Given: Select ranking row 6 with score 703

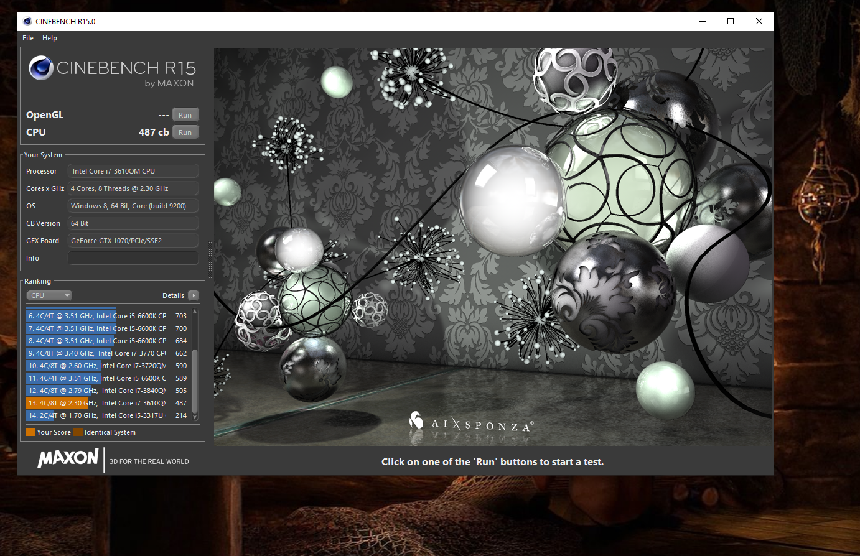Looking at the screenshot, I should pyautogui.click(x=108, y=316).
